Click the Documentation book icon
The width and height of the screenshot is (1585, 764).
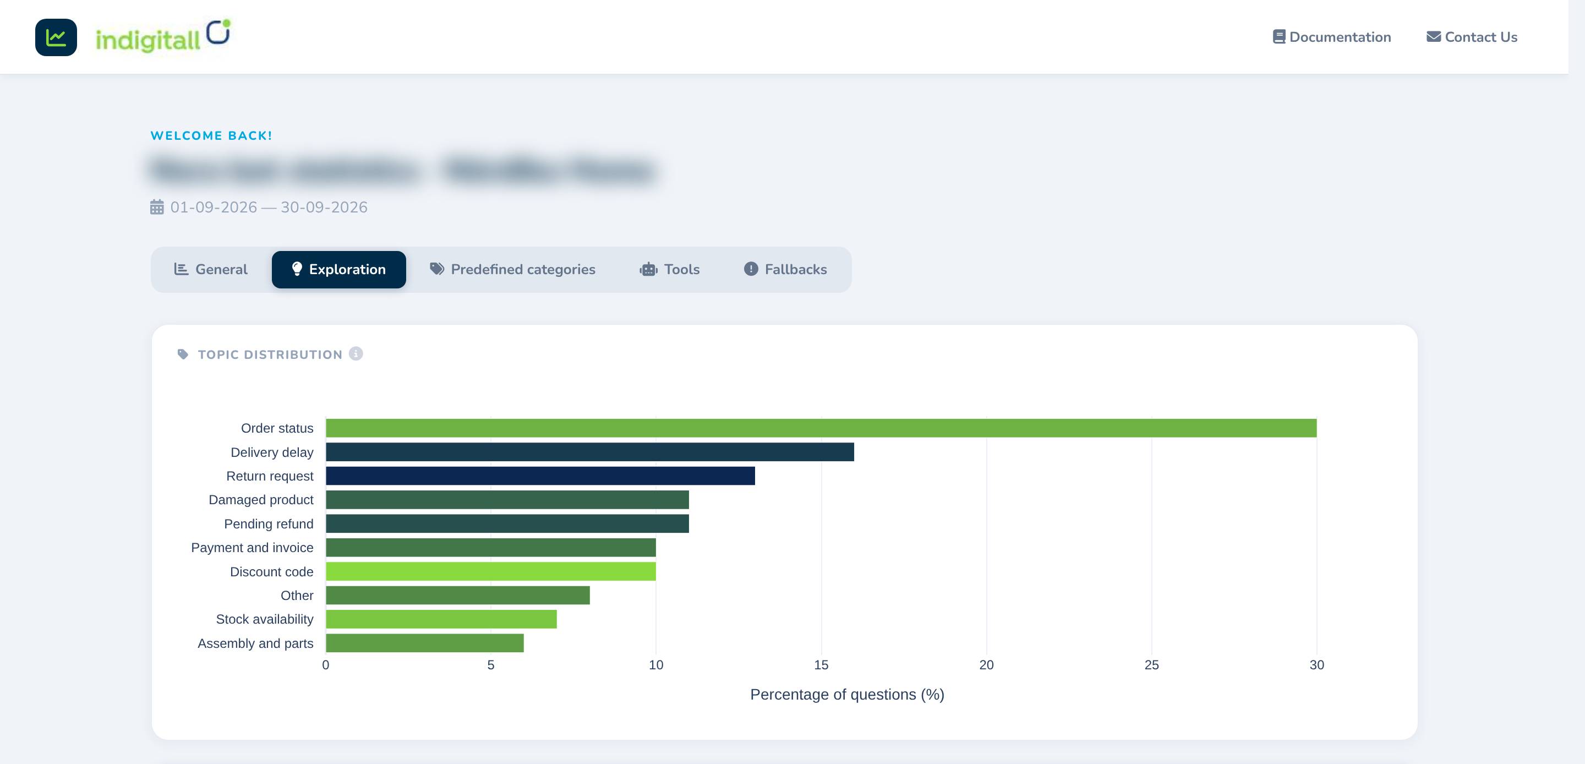(1278, 37)
